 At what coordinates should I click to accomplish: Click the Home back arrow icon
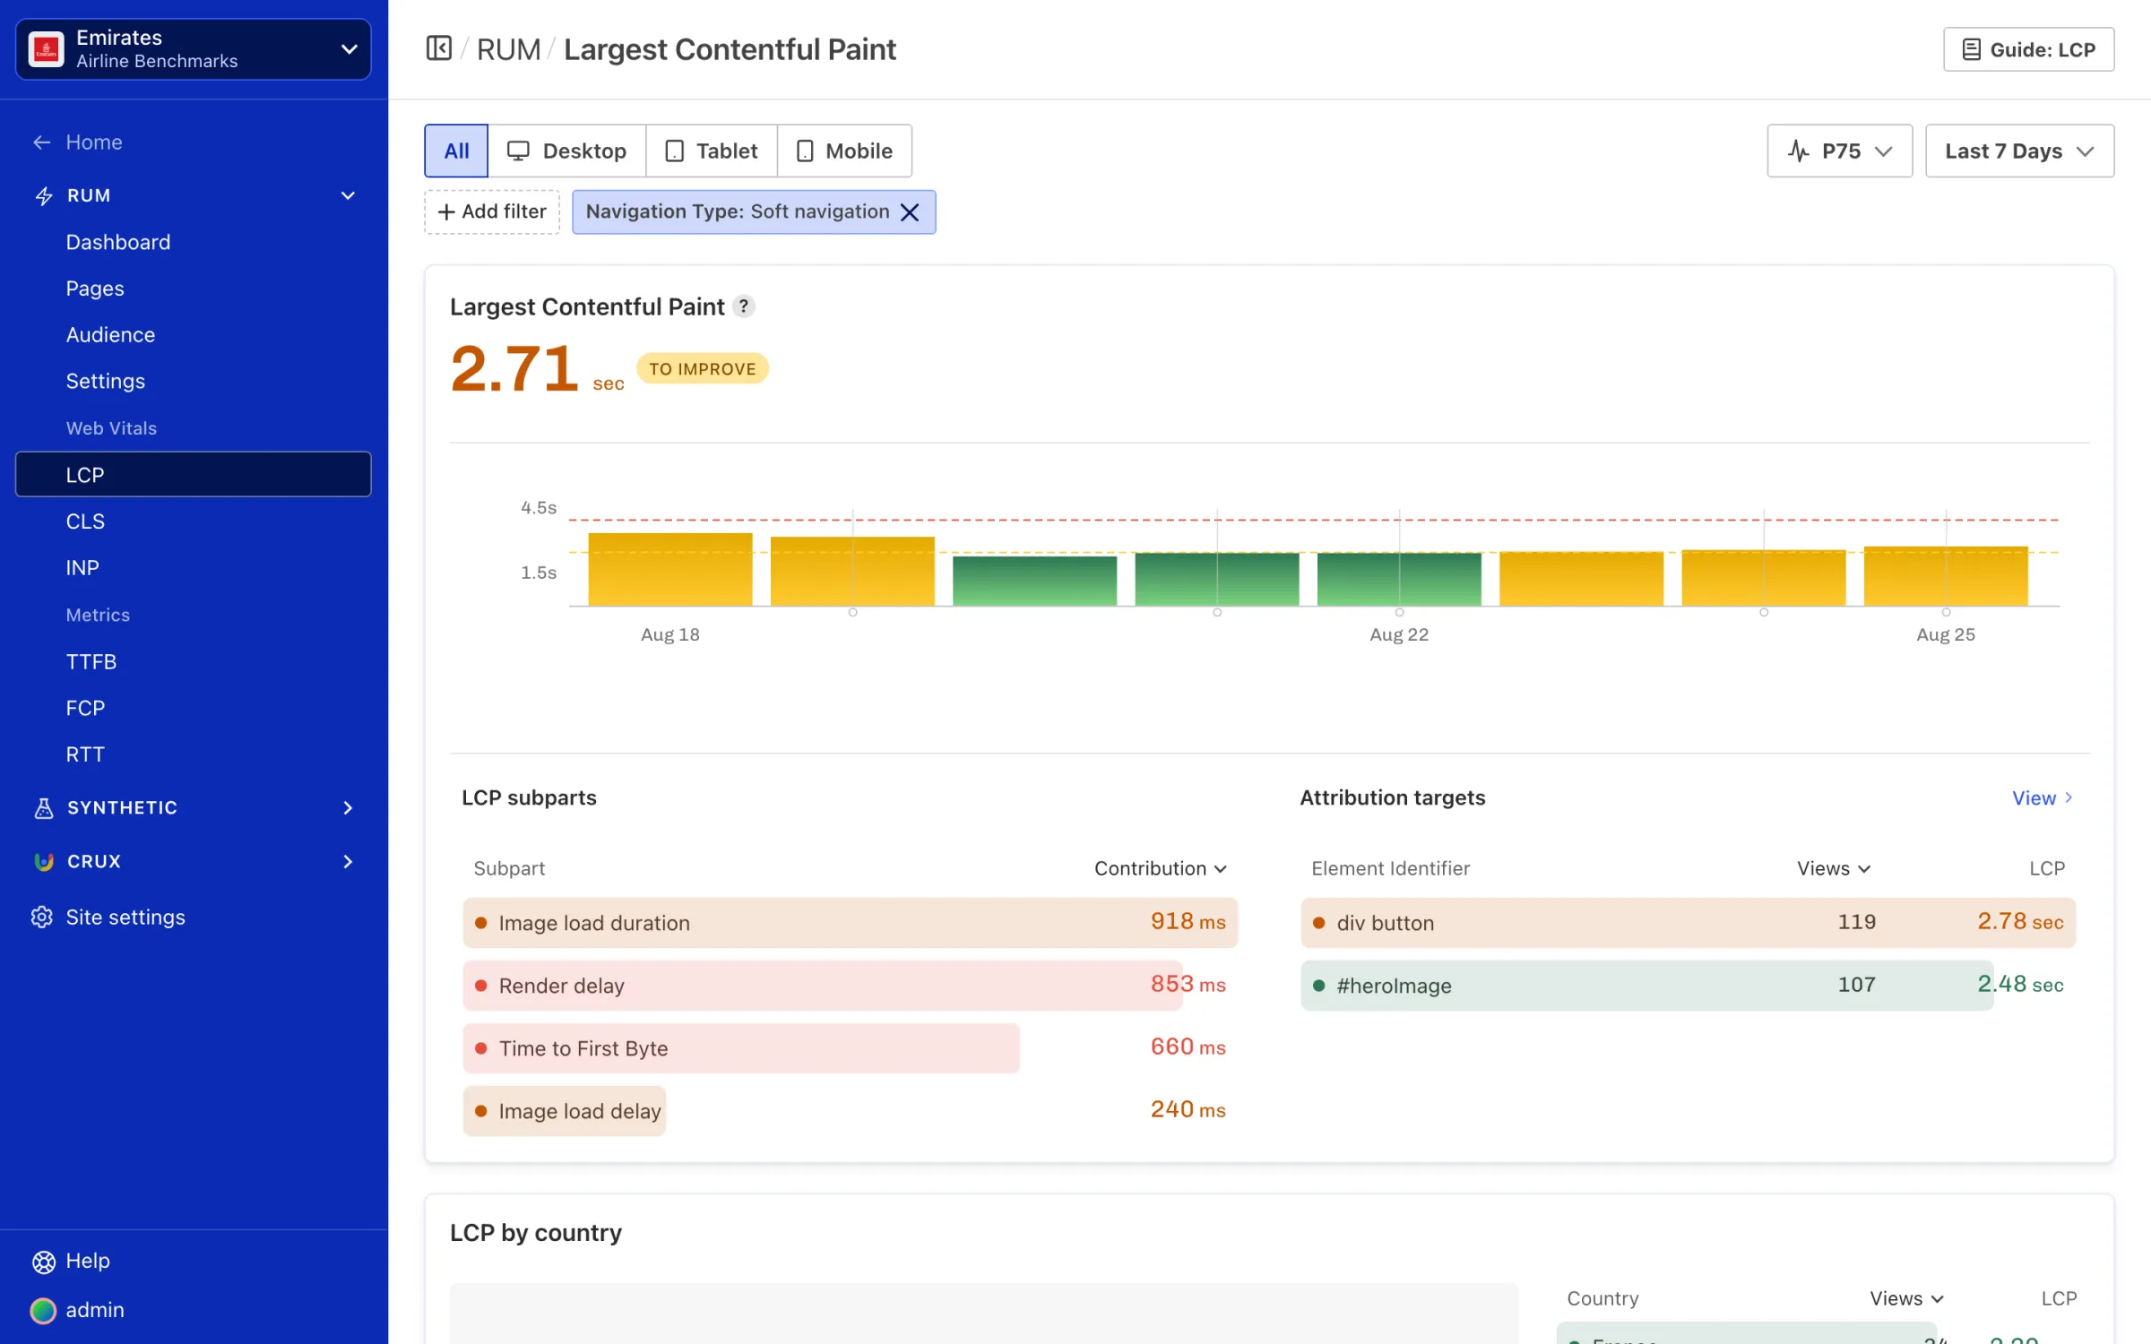[x=41, y=142]
